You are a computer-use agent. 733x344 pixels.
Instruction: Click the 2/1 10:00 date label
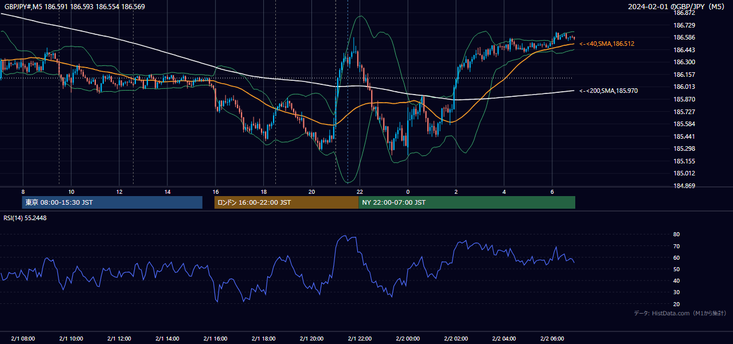[x=71, y=338]
